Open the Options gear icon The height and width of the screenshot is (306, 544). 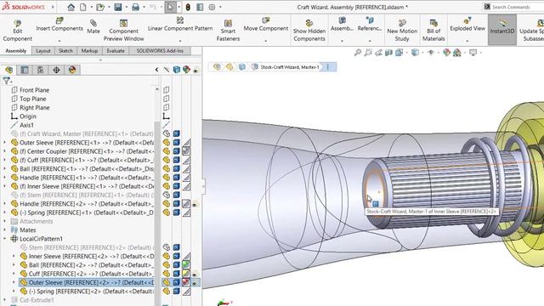click(x=212, y=7)
